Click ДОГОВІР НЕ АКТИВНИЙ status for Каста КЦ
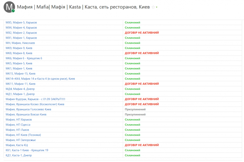Viewport: 244px width, 162px height. click(142, 145)
